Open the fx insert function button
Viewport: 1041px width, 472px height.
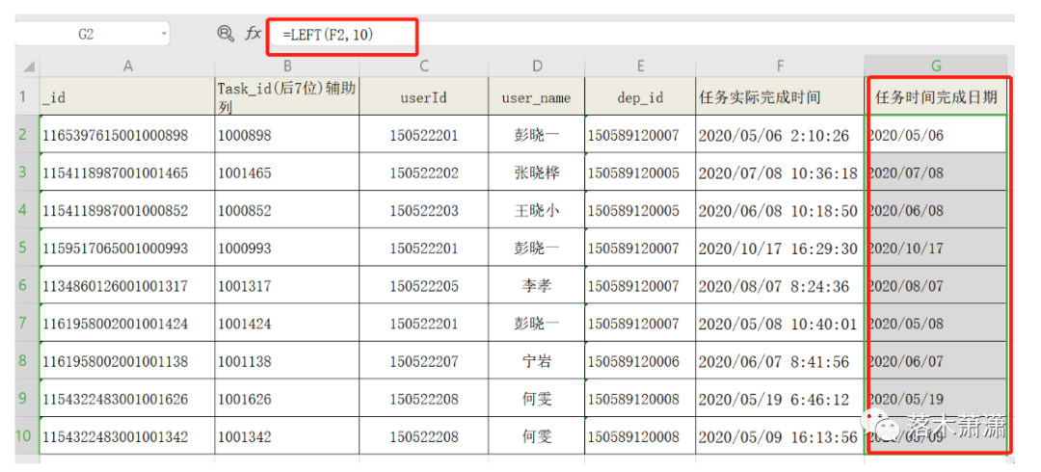(x=253, y=34)
